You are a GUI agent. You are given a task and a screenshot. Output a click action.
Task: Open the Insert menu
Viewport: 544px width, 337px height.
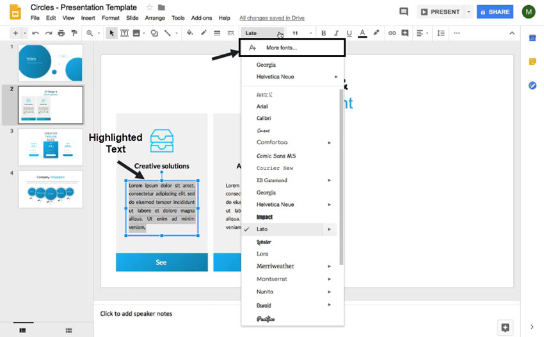(x=88, y=18)
